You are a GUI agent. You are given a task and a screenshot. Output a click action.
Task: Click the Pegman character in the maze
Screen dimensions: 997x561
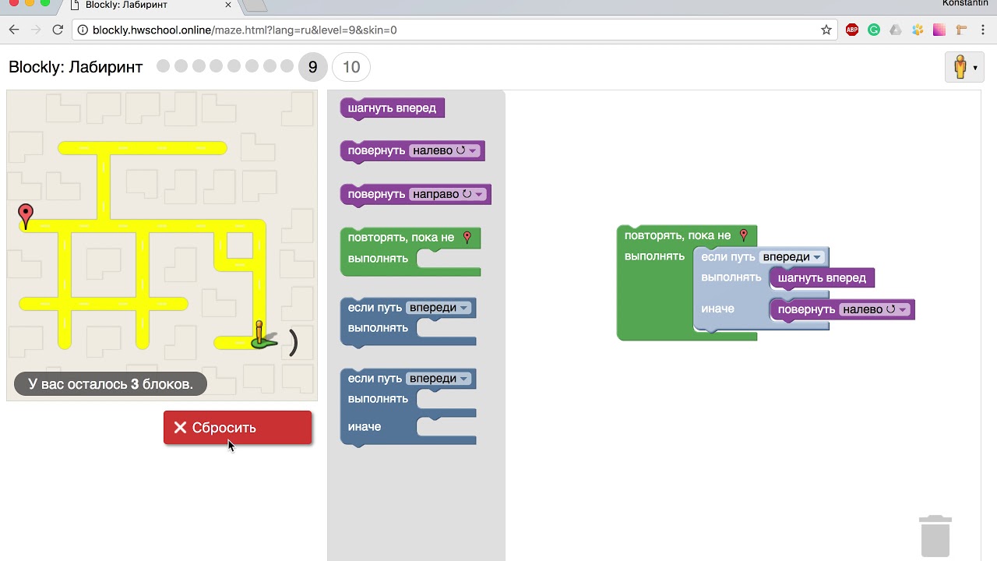tap(260, 335)
